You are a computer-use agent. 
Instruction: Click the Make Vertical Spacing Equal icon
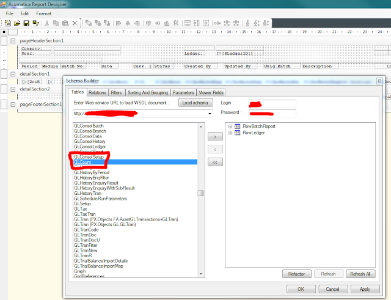(247, 23)
